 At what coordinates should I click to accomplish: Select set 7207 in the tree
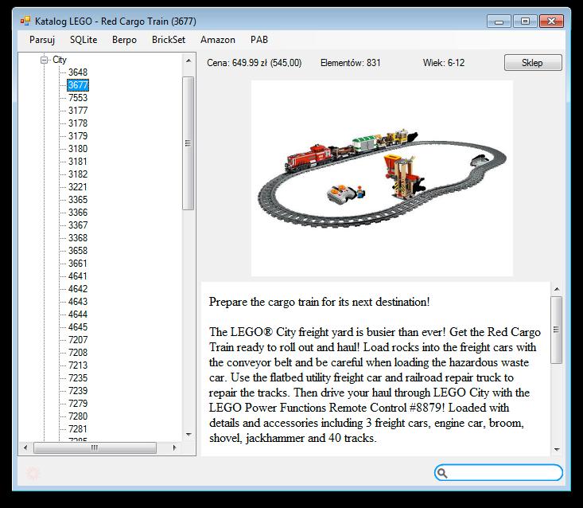[x=78, y=340]
